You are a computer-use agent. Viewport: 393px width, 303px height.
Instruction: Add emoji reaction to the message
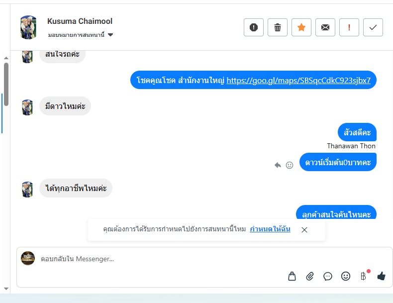(290, 165)
